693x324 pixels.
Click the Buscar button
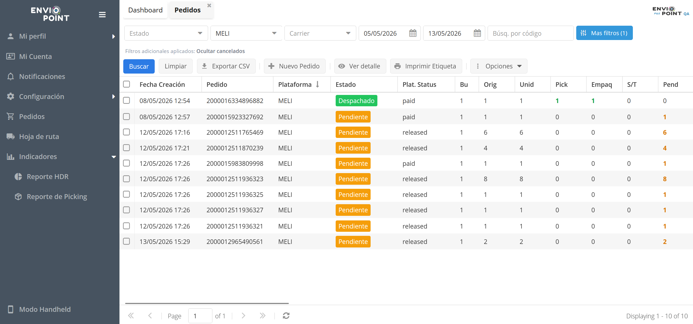click(x=139, y=66)
